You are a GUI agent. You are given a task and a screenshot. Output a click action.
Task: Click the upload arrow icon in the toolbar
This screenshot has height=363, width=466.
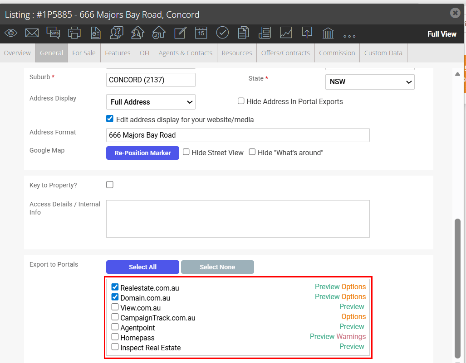307,32
